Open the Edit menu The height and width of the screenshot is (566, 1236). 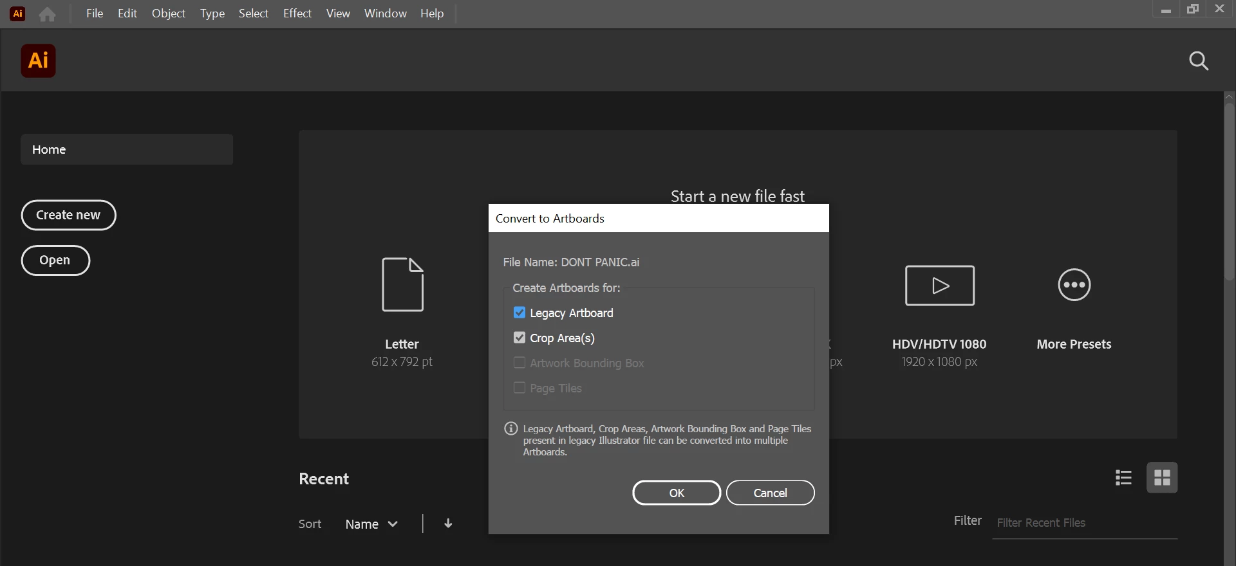[127, 14]
